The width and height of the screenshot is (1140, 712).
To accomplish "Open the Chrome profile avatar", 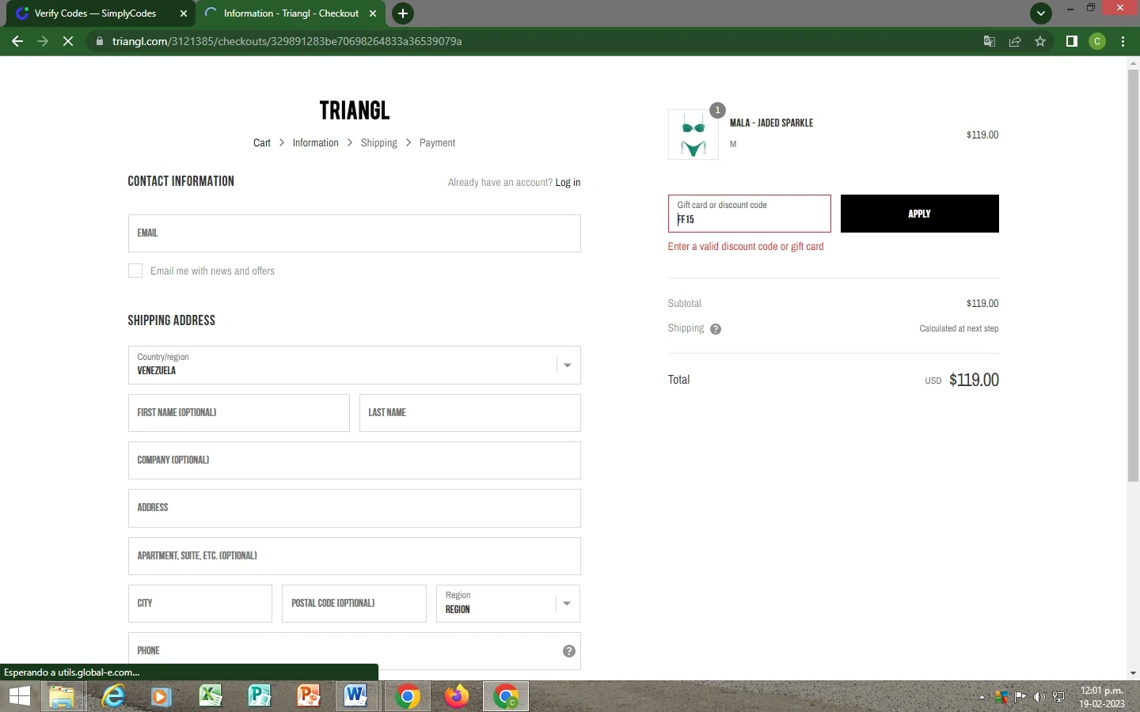I will click(1097, 41).
